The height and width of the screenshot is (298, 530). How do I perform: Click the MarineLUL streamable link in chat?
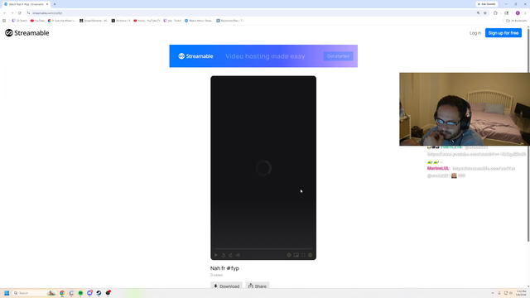point(484,168)
